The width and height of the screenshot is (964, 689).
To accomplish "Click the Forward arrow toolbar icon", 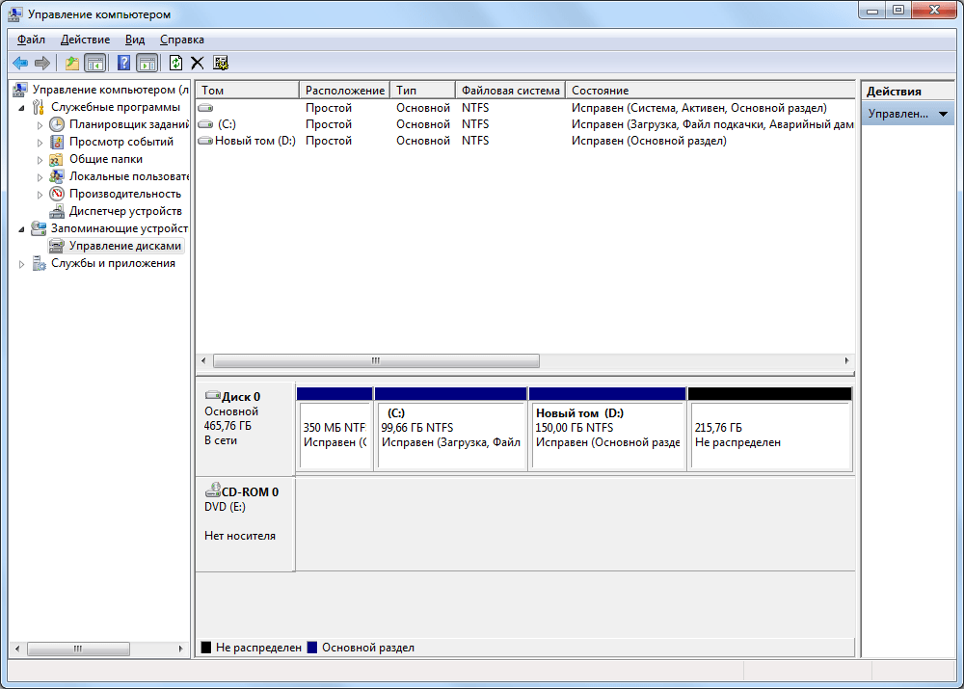I will 42,63.
